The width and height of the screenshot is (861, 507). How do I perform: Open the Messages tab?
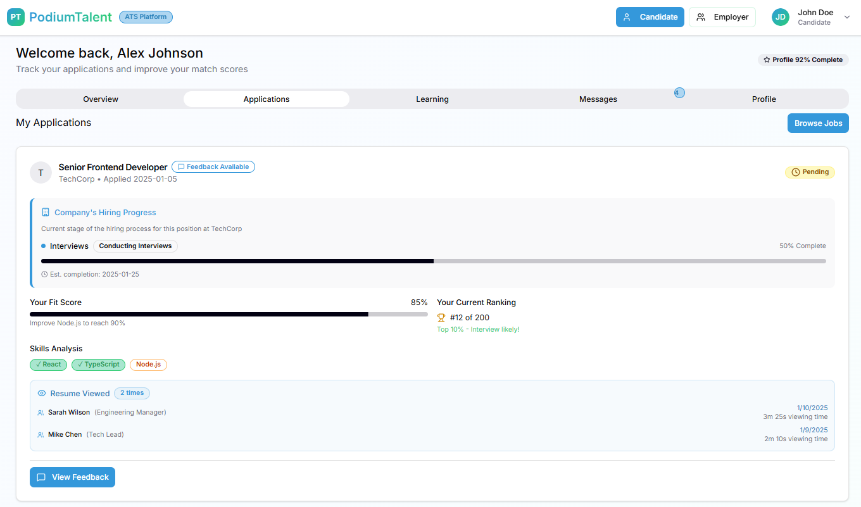point(598,99)
